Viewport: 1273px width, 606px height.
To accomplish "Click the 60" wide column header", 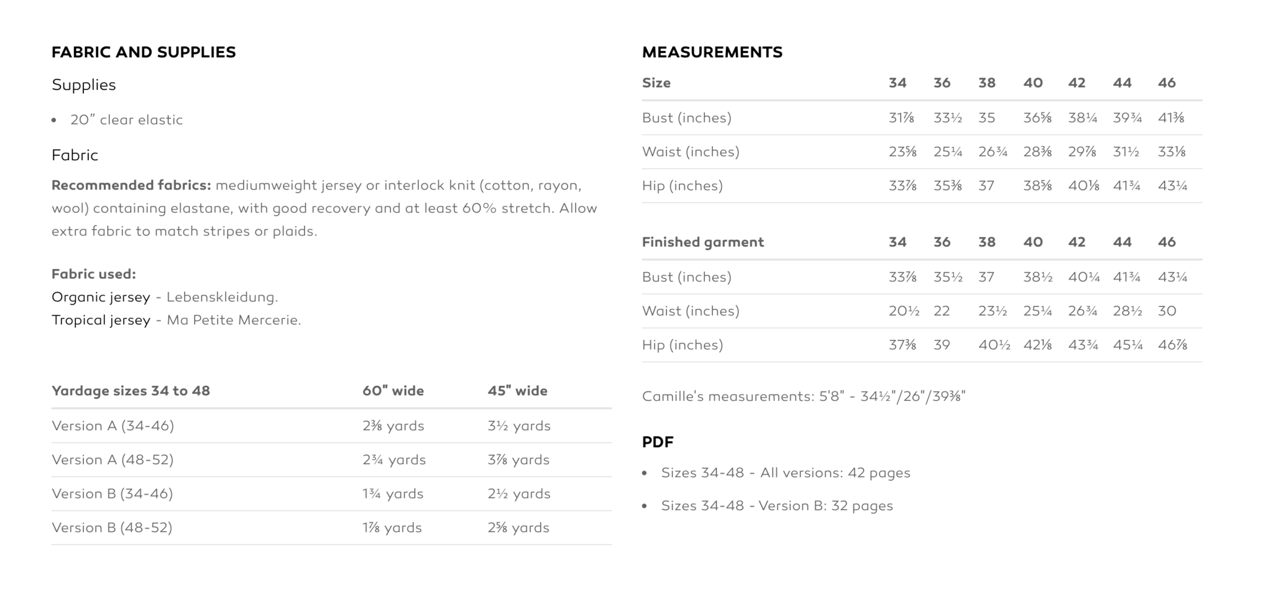I will click(x=393, y=391).
